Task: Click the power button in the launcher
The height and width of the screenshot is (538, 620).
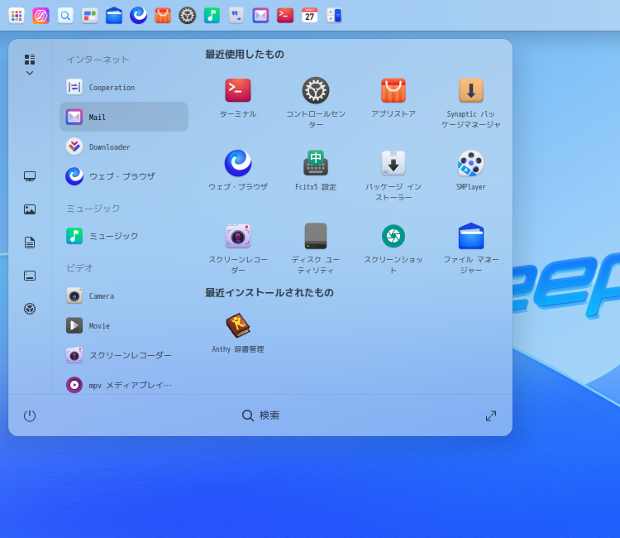Action: click(x=30, y=416)
